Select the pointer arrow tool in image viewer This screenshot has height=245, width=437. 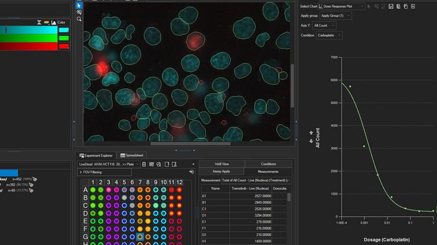tap(79, 5)
